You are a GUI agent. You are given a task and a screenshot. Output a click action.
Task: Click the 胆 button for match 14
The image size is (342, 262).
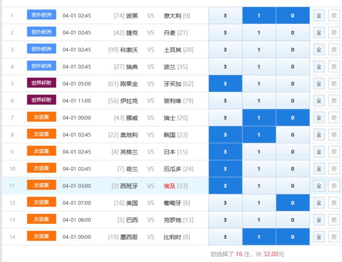pyautogui.click(x=334, y=237)
